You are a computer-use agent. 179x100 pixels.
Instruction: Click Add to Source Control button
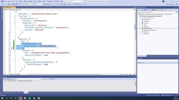point(153,95)
